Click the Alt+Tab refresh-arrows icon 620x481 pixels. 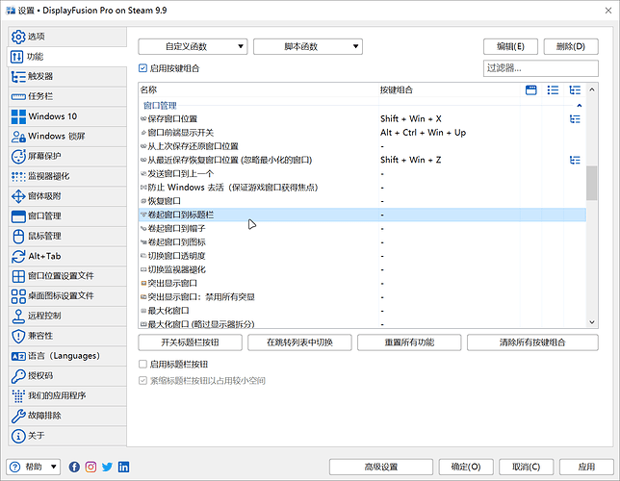coord(18,256)
